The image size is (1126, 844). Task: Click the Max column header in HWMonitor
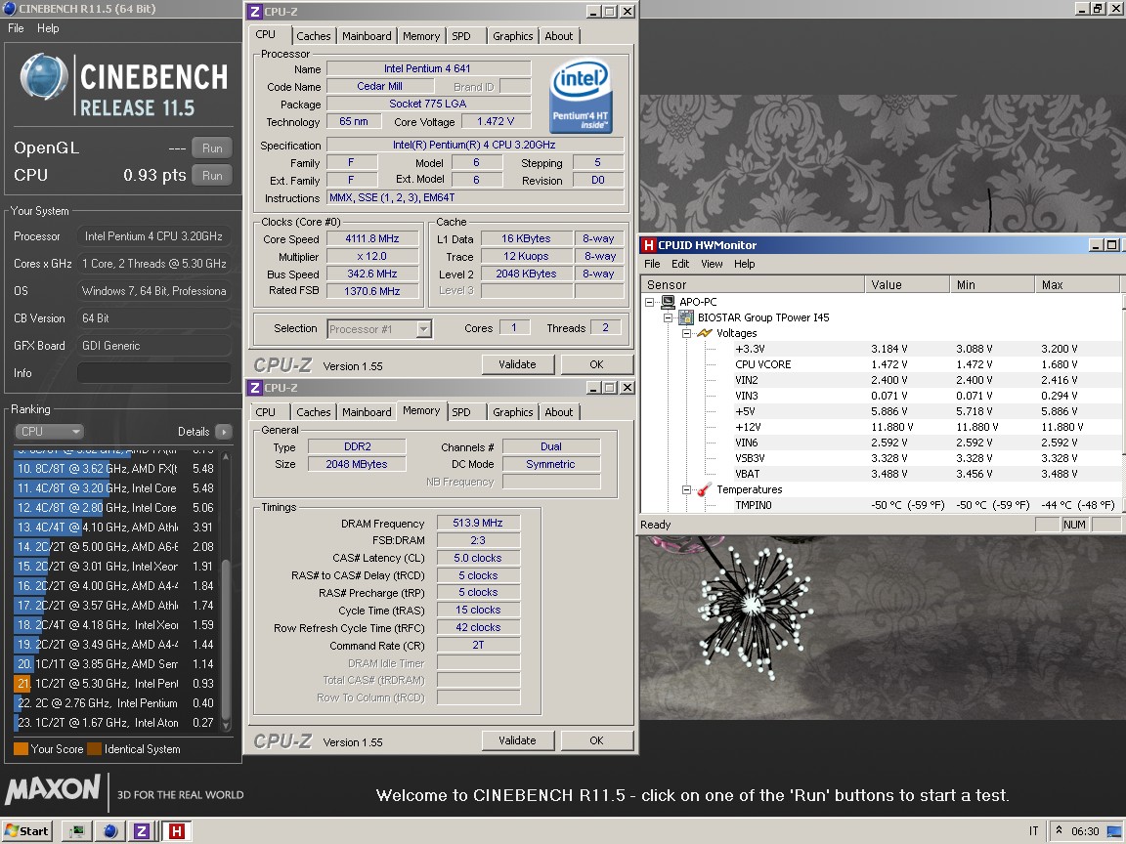pyautogui.click(x=1078, y=285)
